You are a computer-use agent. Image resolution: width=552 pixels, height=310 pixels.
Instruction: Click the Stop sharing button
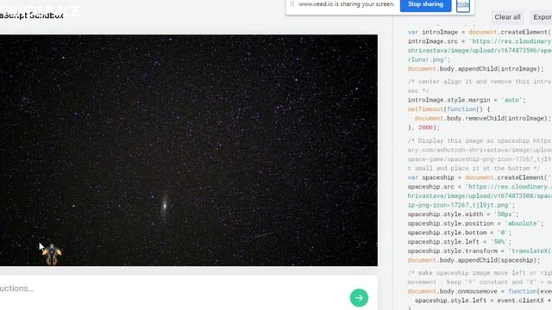pos(425,5)
